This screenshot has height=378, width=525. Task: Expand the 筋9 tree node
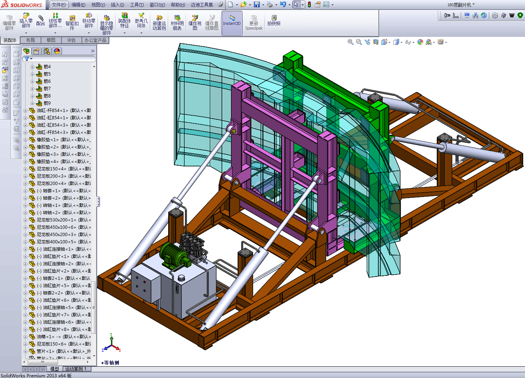click(x=32, y=103)
